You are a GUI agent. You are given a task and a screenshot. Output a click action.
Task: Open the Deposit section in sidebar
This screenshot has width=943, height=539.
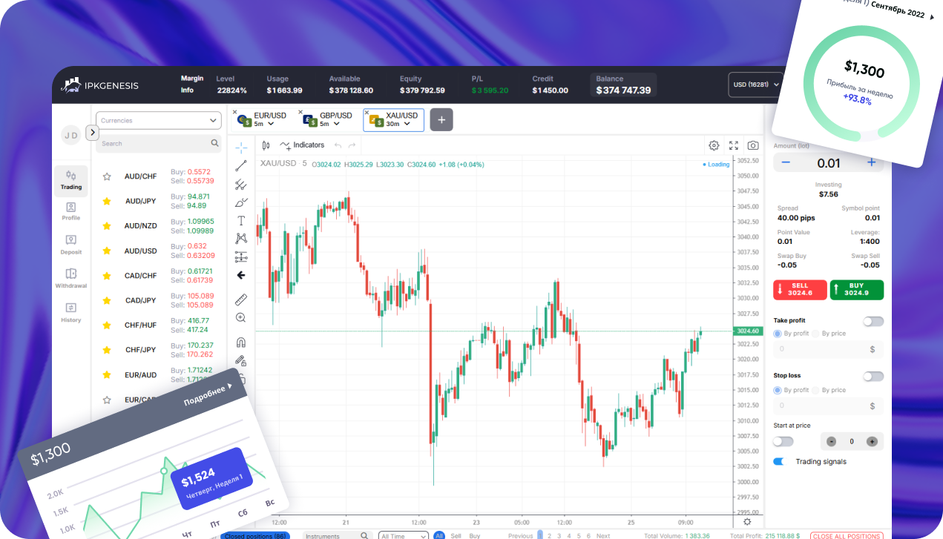coord(71,245)
